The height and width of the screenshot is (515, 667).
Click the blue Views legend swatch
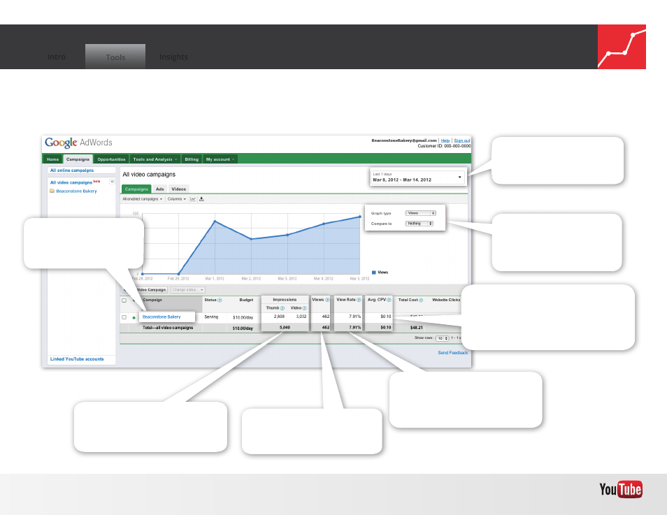pos(374,272)
